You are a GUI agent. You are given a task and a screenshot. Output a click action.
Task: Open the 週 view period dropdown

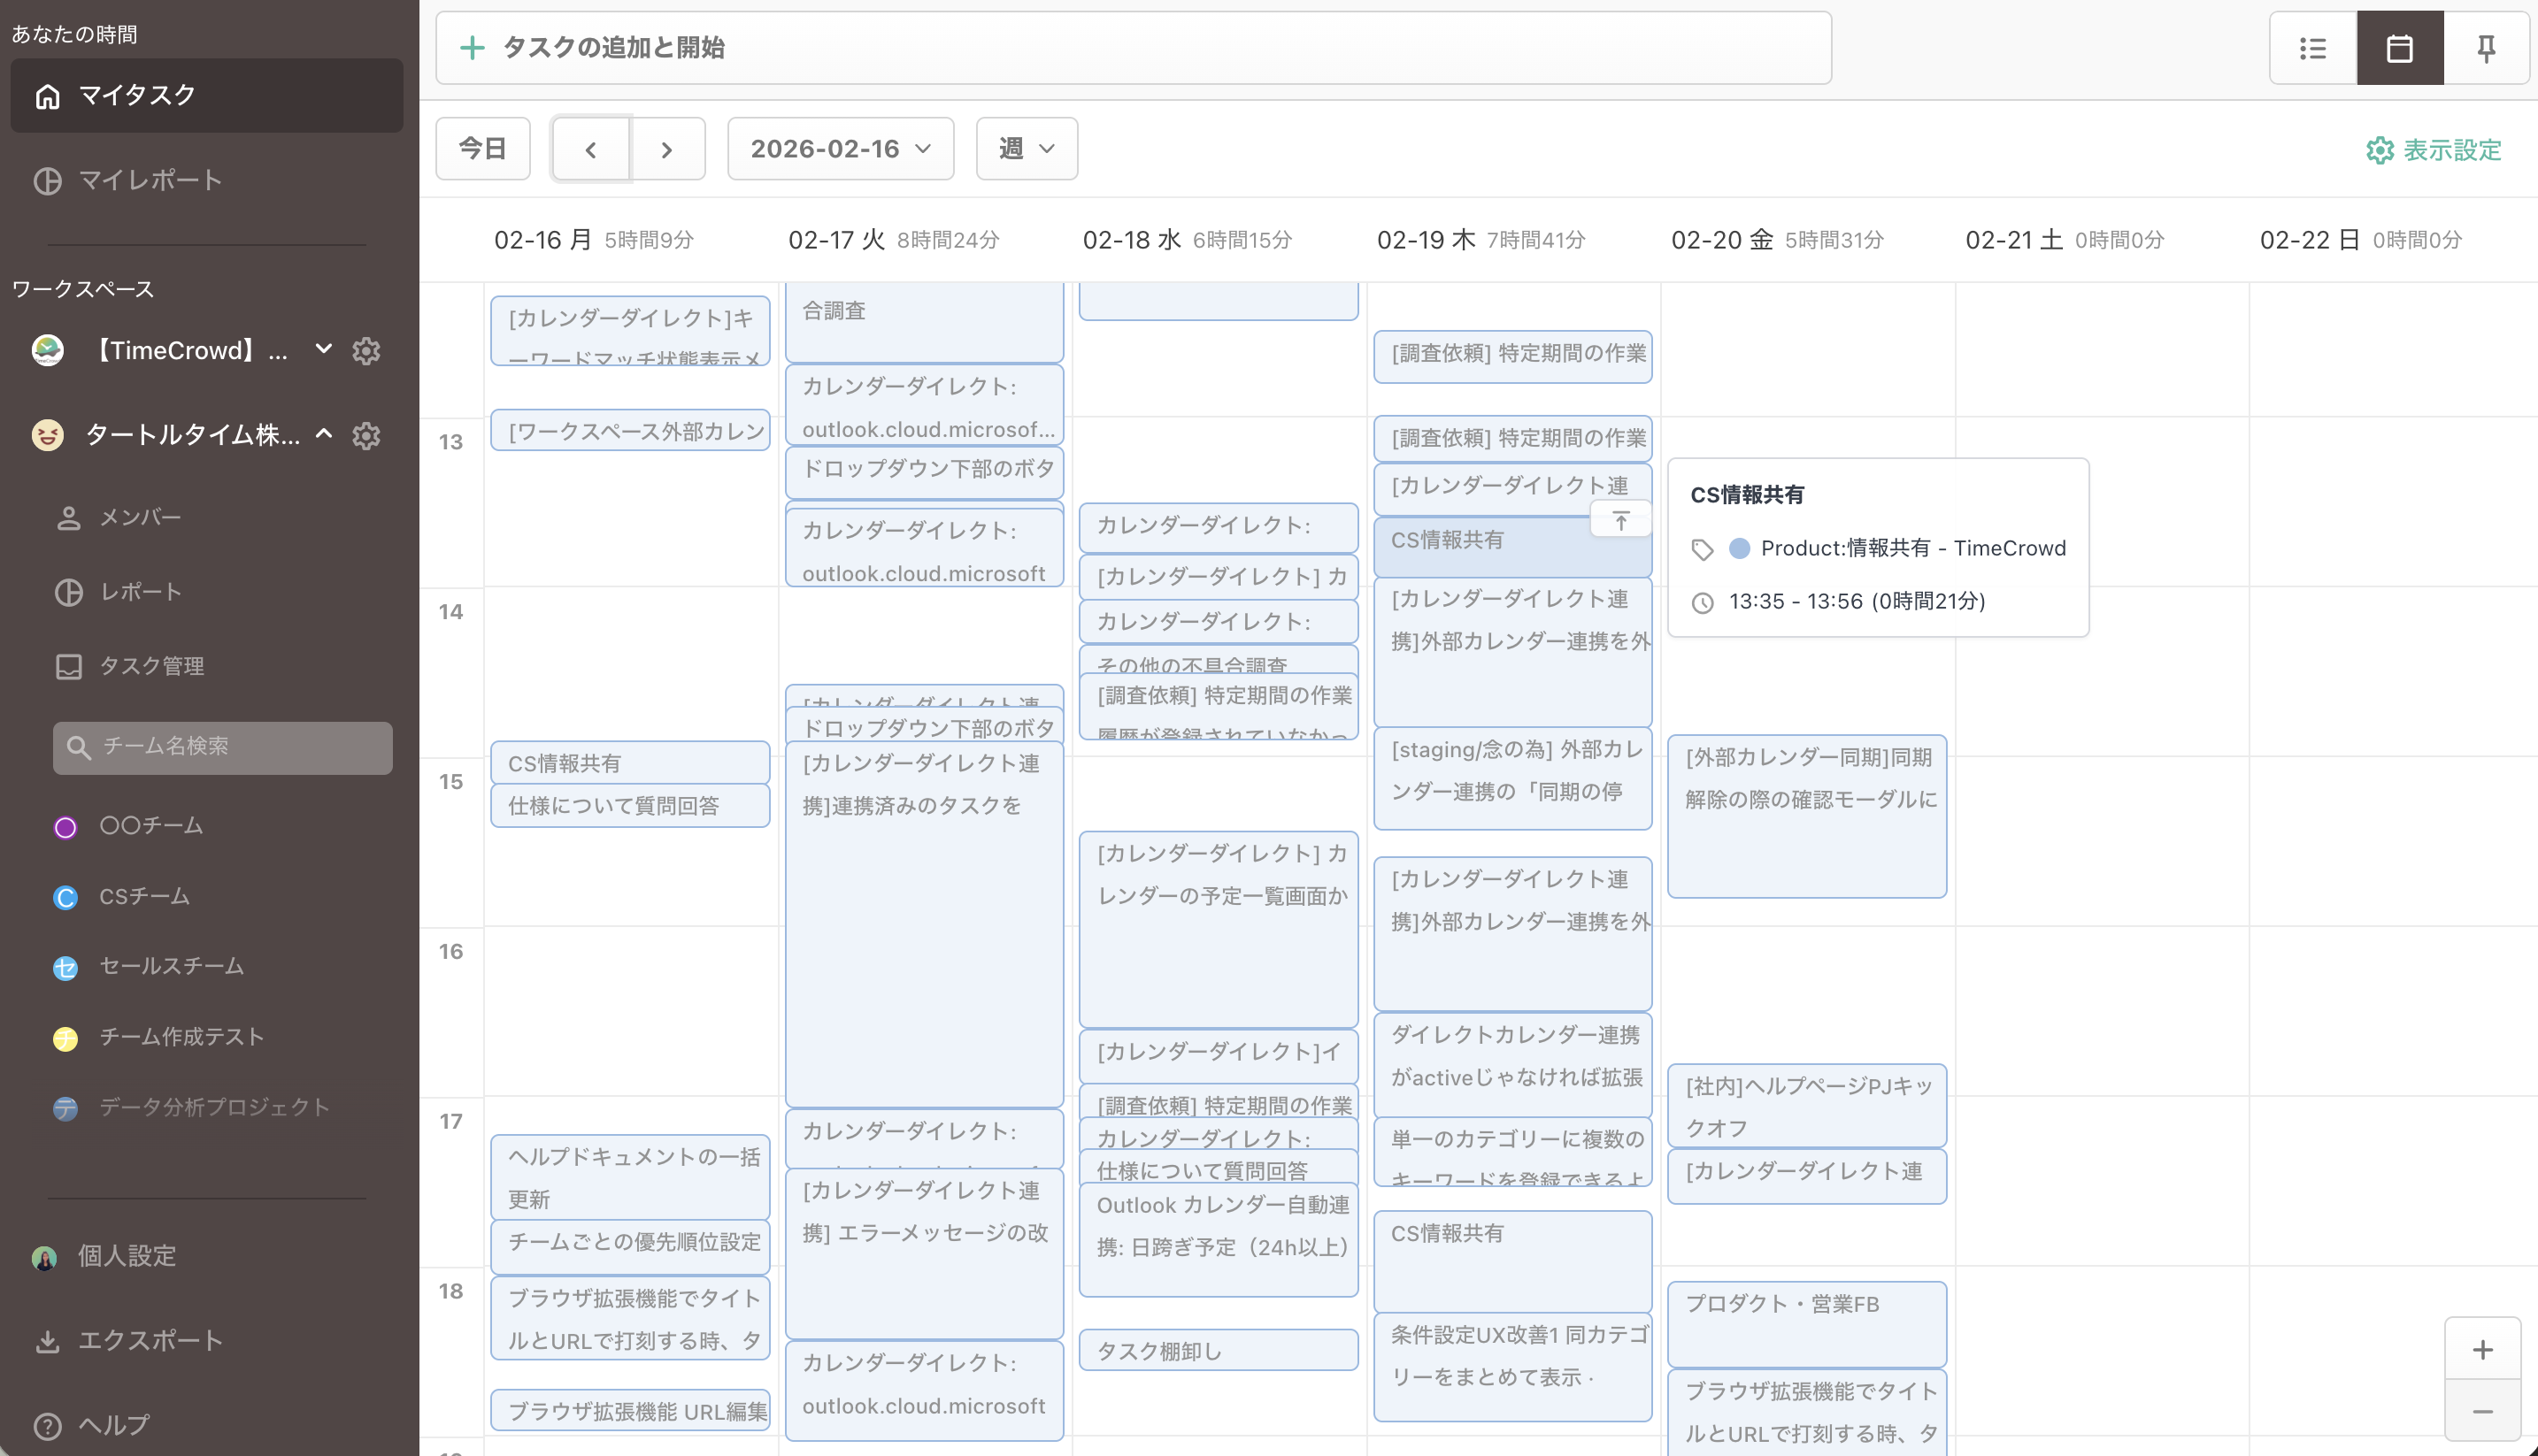(1027, 148)
